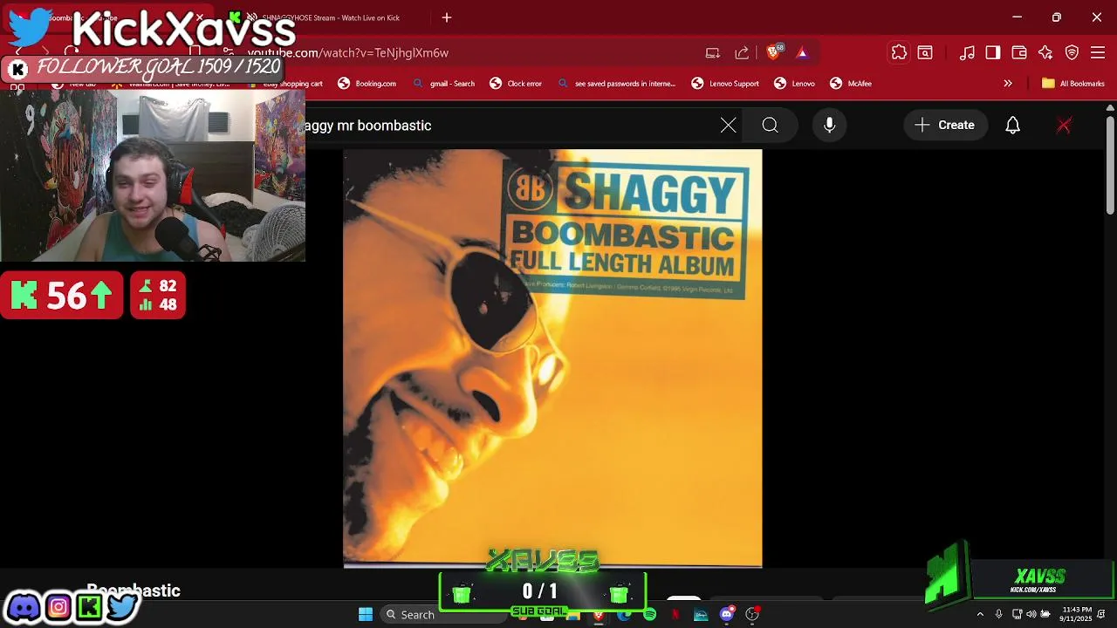1117x628 pixels.
Task: Click the install app icon in address bar
Action: point(713,53)
